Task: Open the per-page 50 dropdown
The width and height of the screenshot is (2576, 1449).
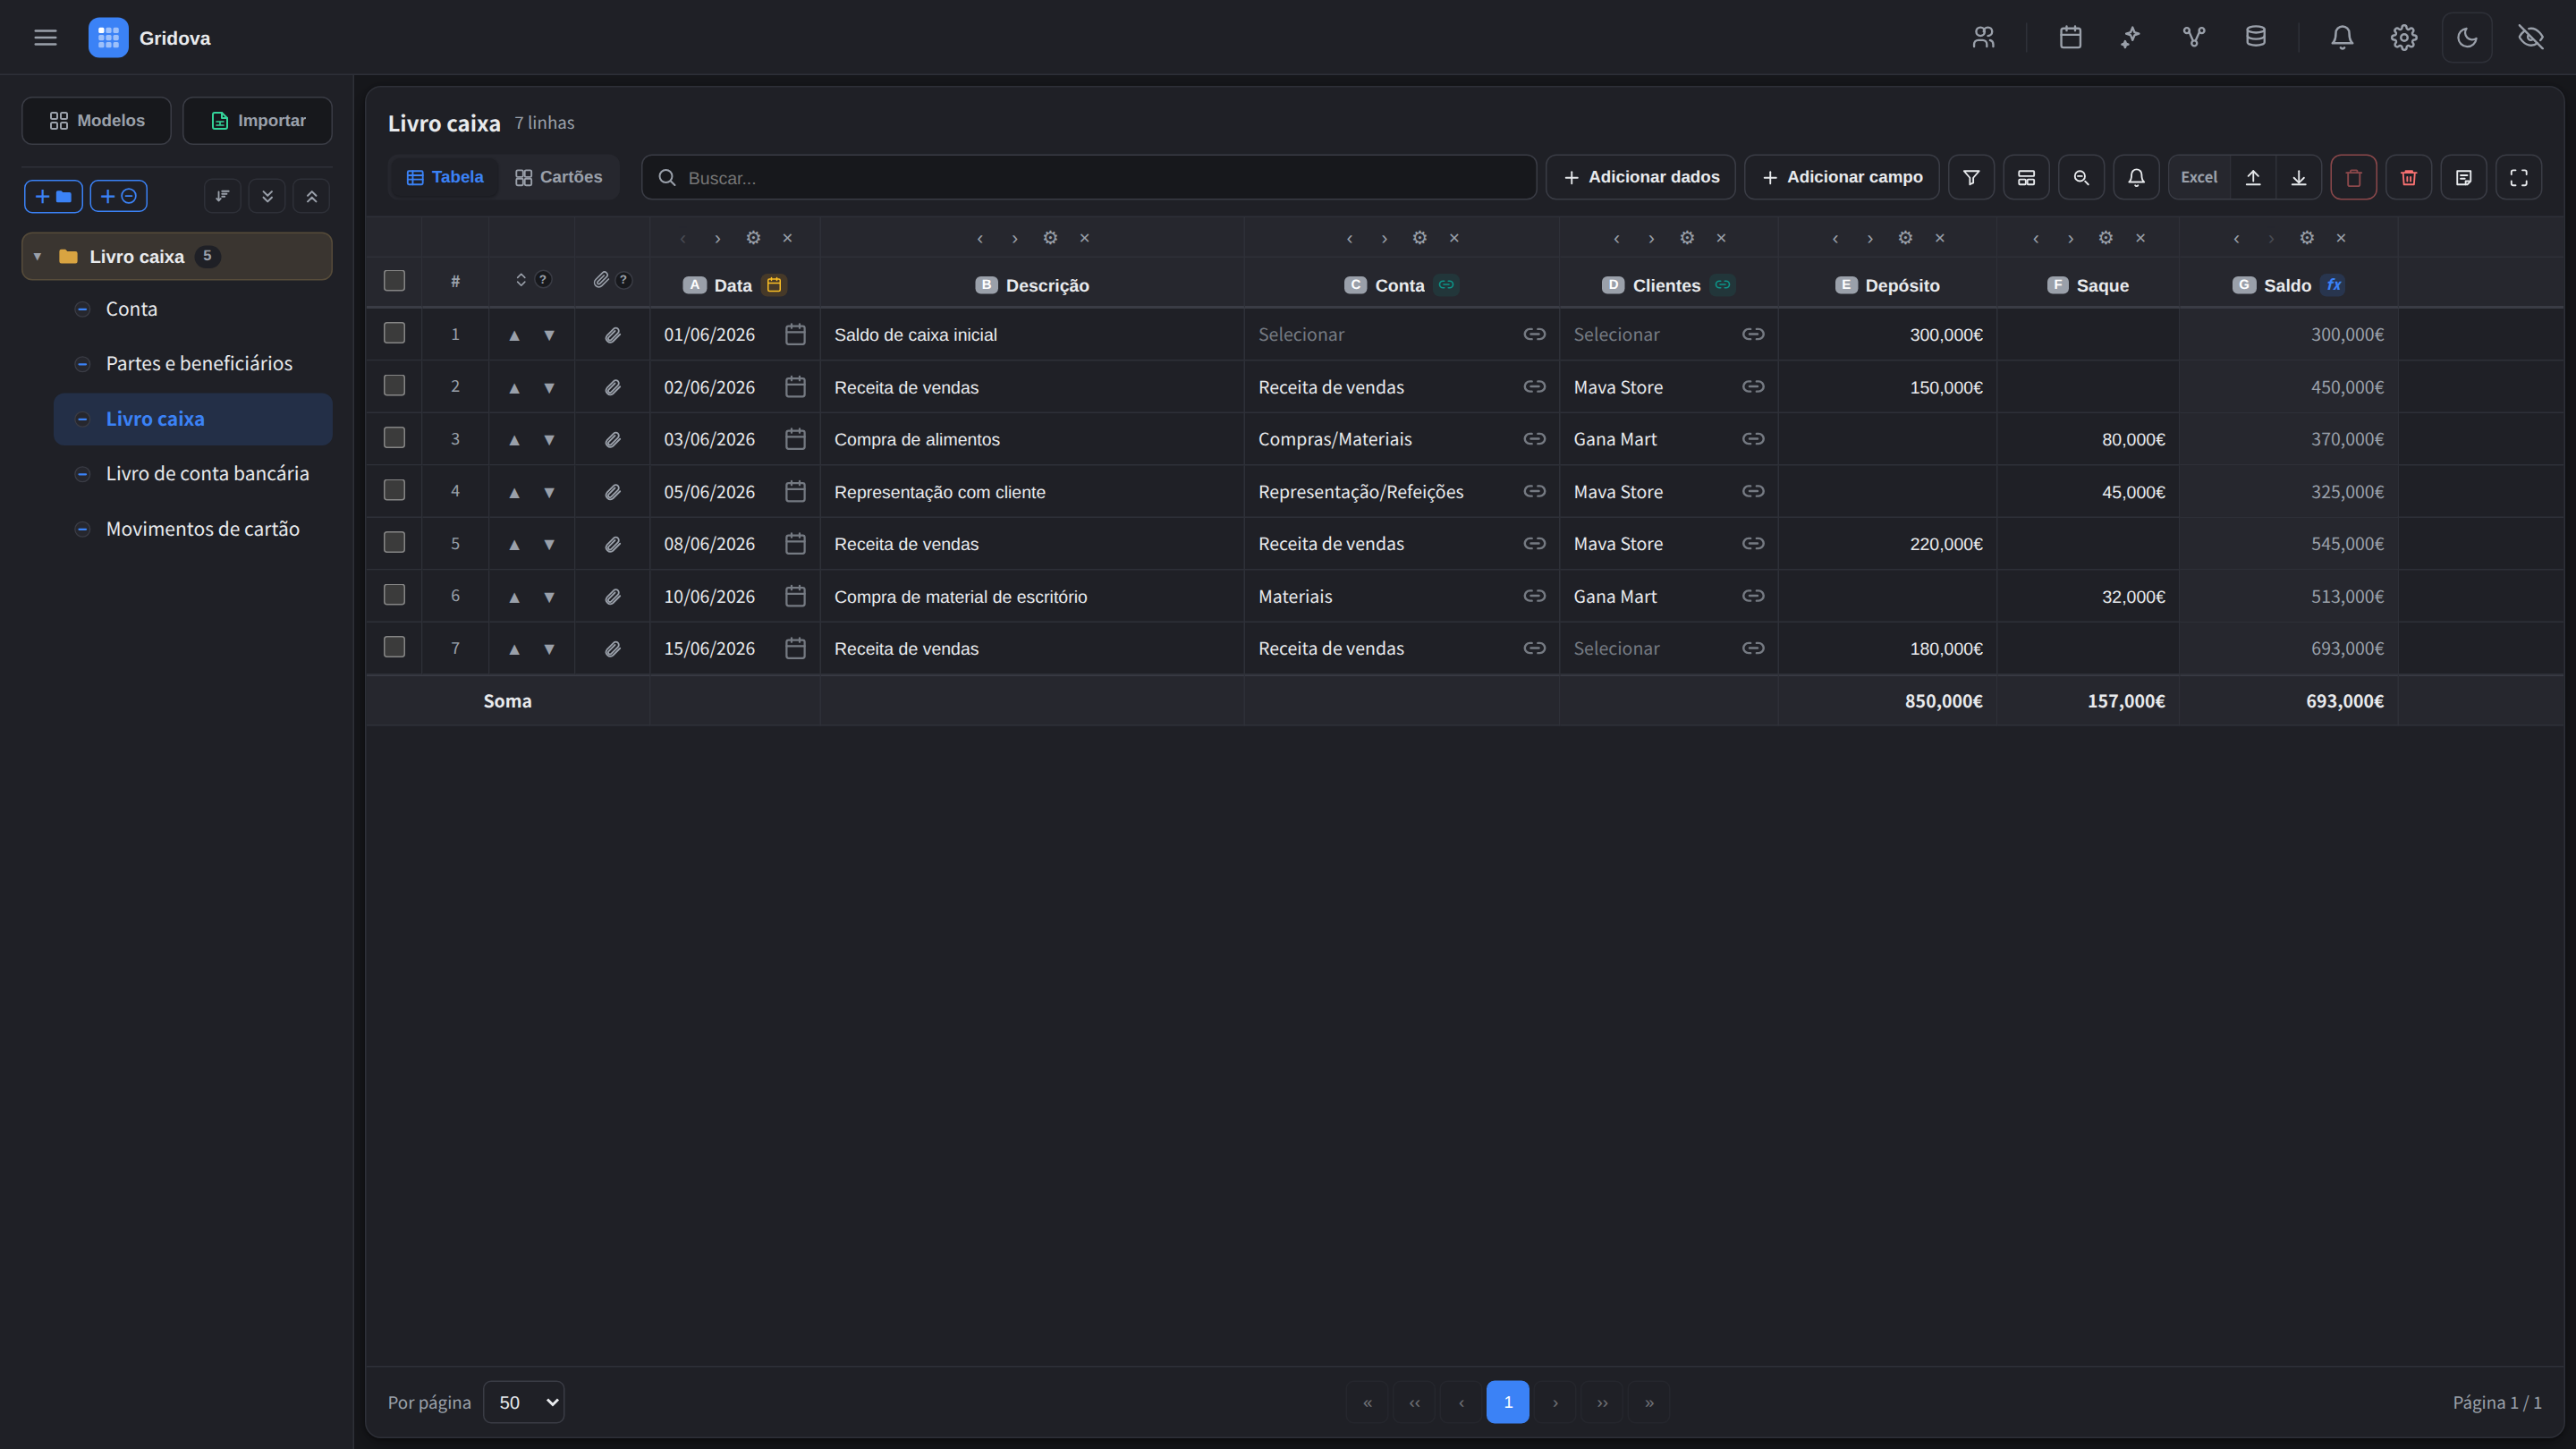Action: click(523, 1402)
